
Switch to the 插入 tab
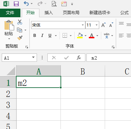[x=49, y=13]
